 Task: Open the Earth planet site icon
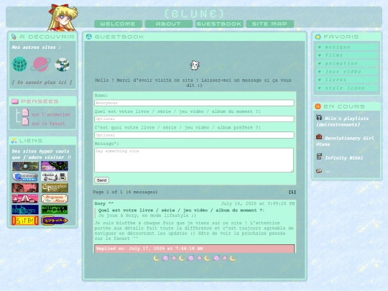[62, 65]
